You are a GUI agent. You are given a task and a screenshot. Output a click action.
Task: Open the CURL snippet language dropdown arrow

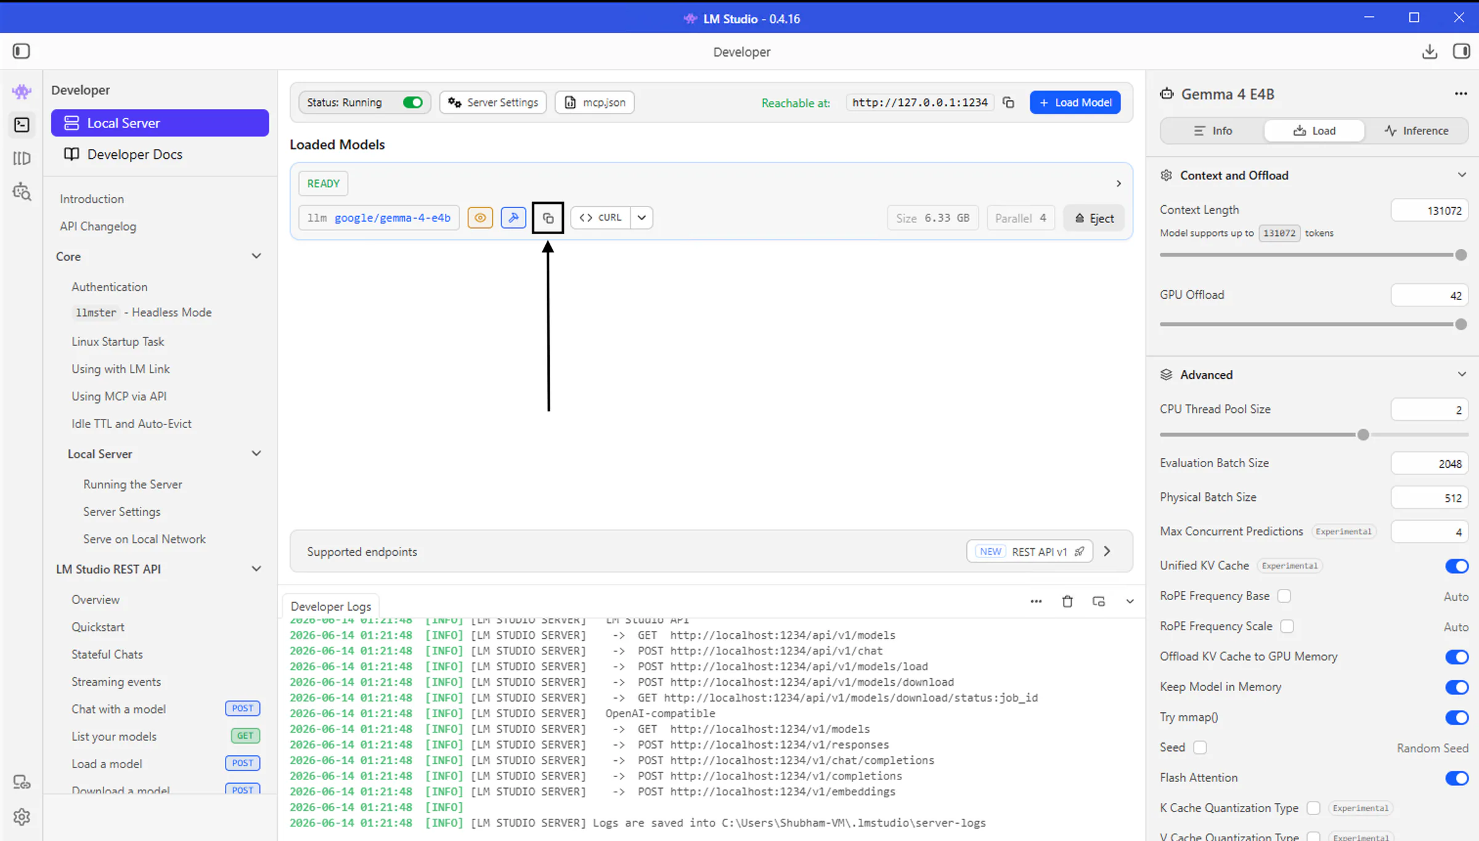pyautogui.click(x=642, y=217)
